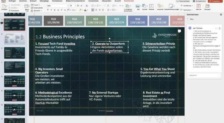Select the RGB 101/99/96 color box
The image size is (224, 123).
[x=53, y=21]
